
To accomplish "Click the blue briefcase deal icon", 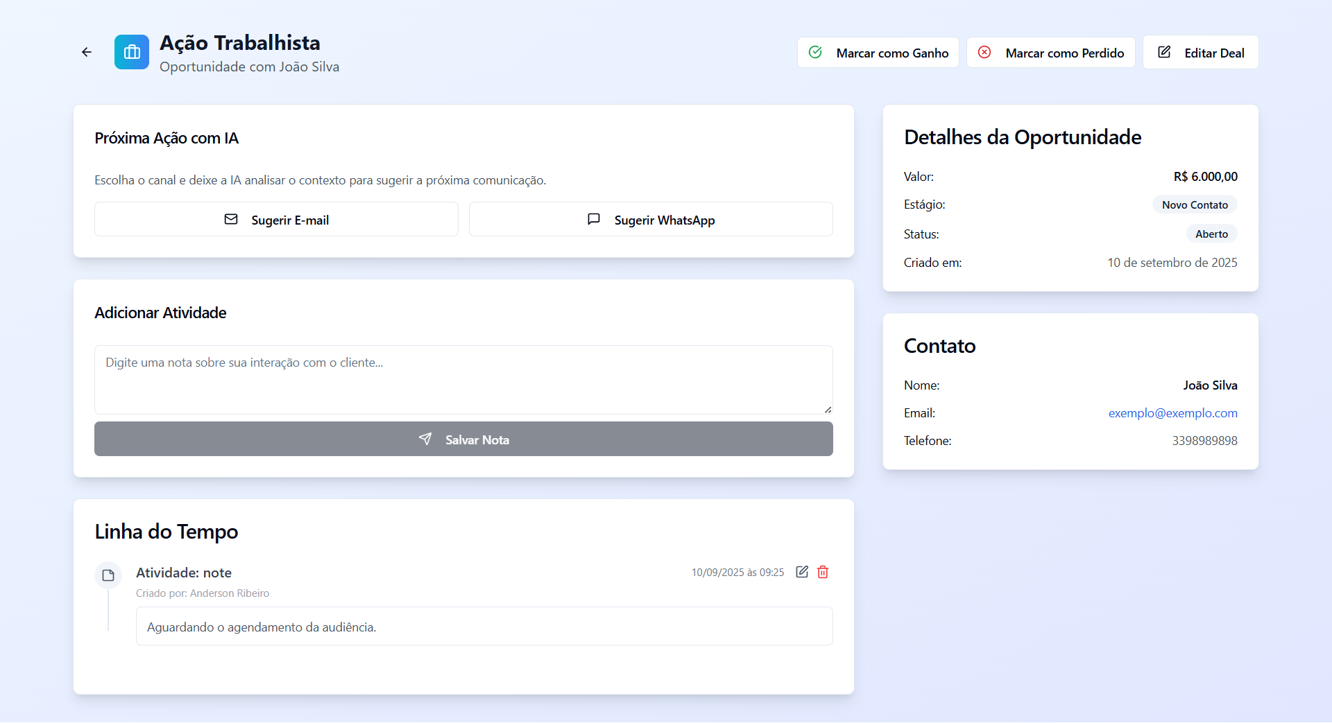I will (x=132, y=52).
